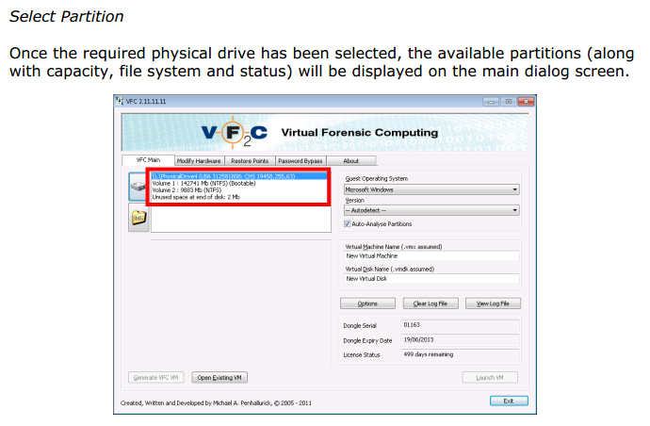The height and width of the screenshot is (426, 650).
Task: Open the Version Autodetect dropdown
Action: tap(431, 210)
